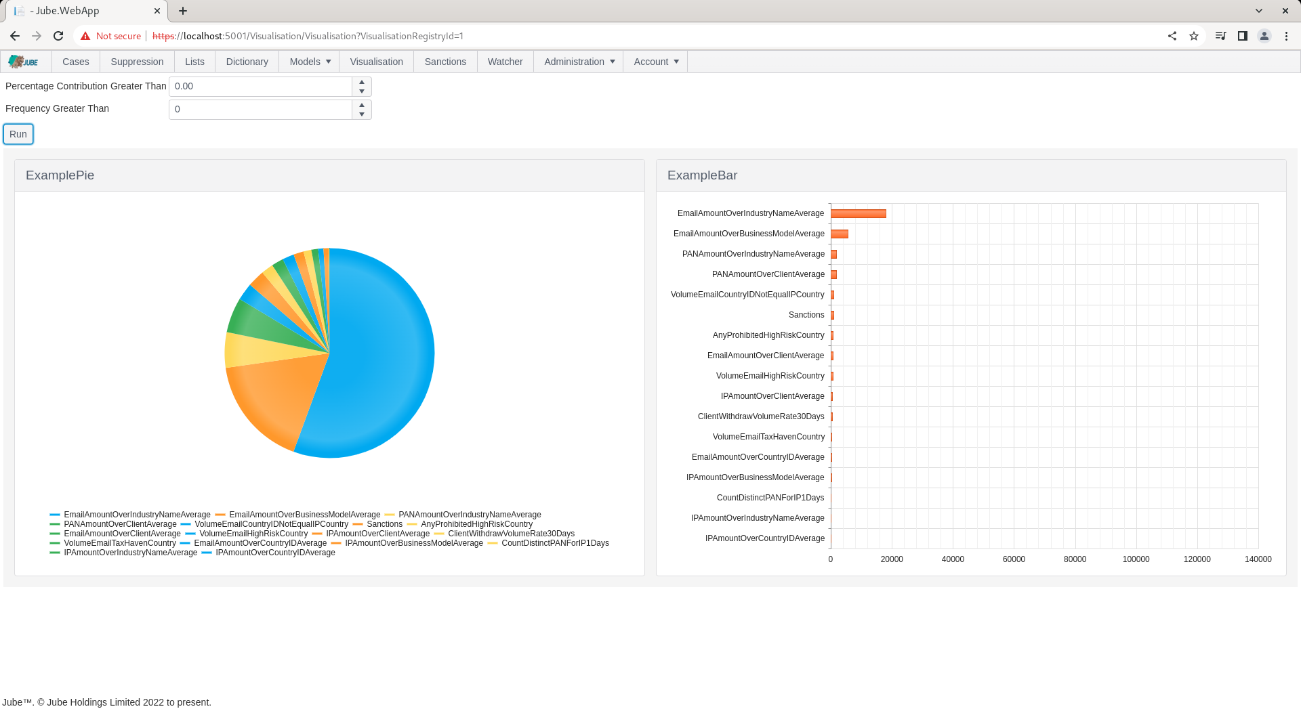Toggle VolumeEmailCountryIDNotEqualIPCountry legend entry
1301x709 pixels.
coord(264,524)
